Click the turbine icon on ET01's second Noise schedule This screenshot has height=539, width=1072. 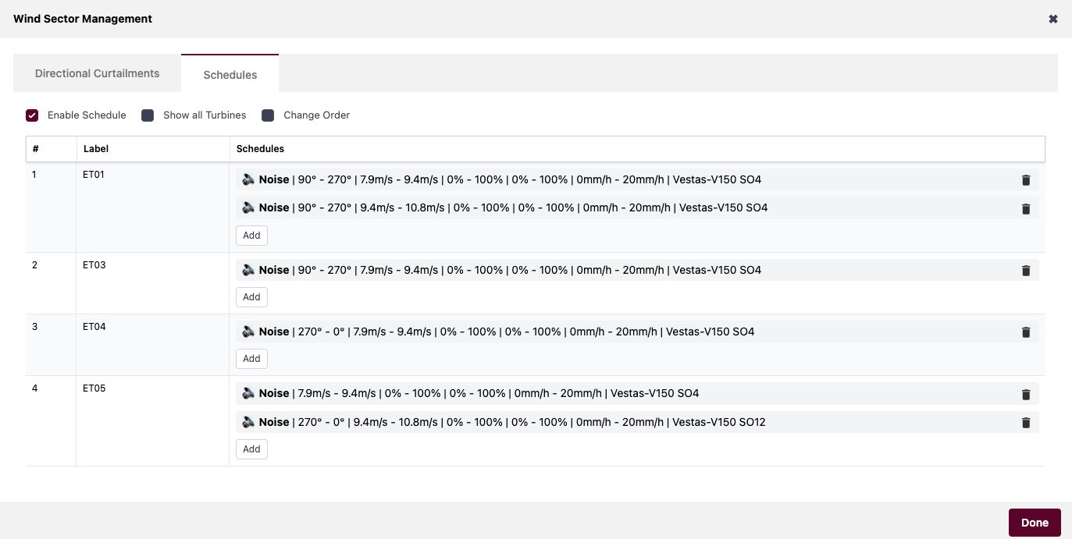click(248, 207)
